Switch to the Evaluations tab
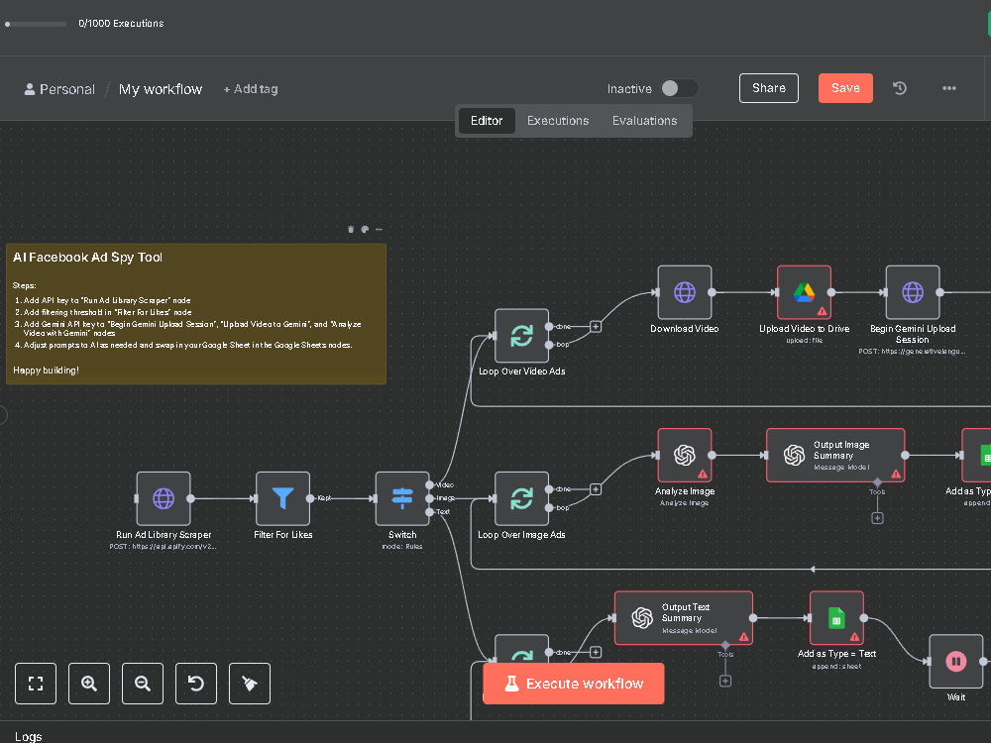The height and width of the screenshot is (743, 991). [x=645, y=121]
